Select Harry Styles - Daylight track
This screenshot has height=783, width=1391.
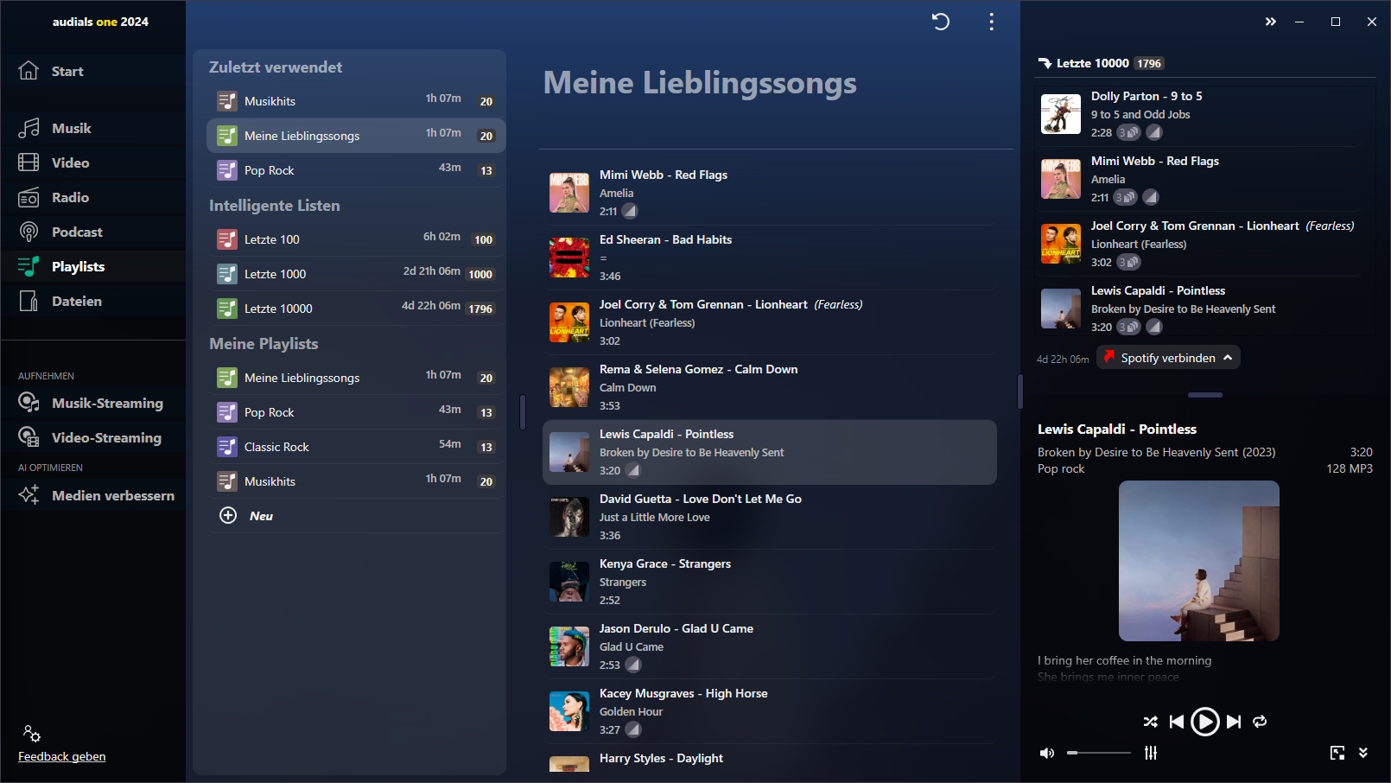pyautogui.click(x=770, y=759)
